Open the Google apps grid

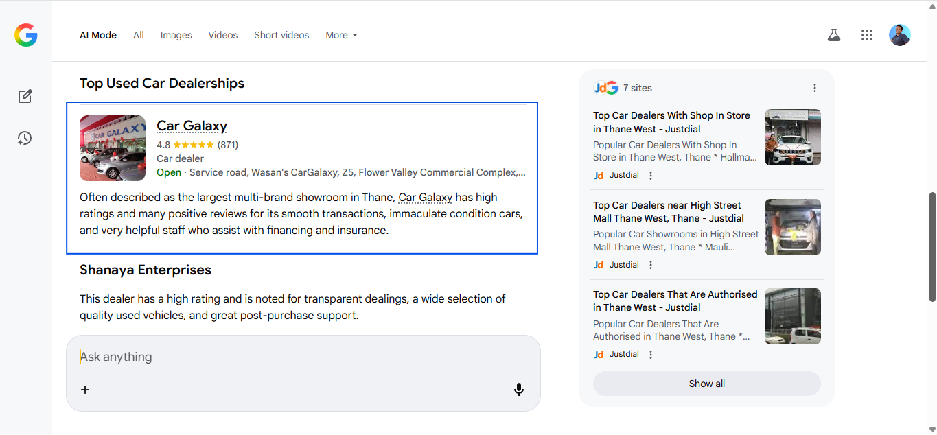tap(867, 35)
